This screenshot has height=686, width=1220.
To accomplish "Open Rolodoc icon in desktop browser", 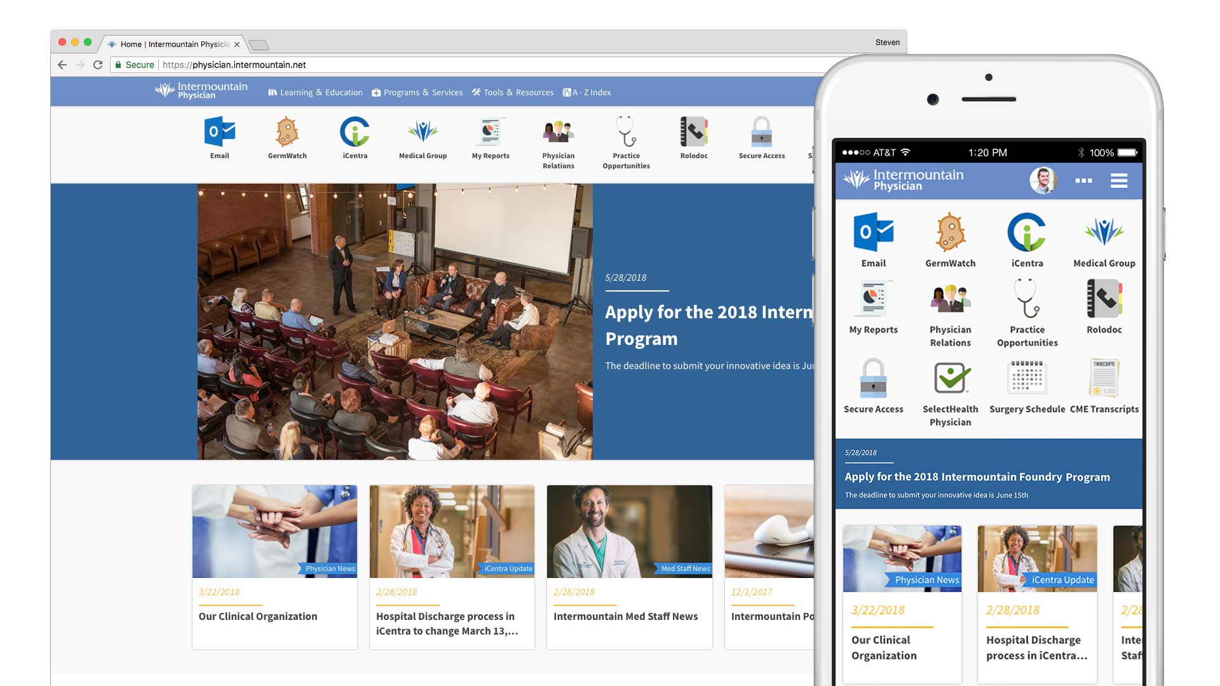I will pyautogui.click(x=694, y=132).
